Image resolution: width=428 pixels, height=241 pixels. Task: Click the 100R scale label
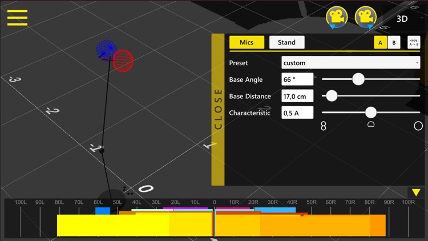pyautogui.click(x=409, y=202)
